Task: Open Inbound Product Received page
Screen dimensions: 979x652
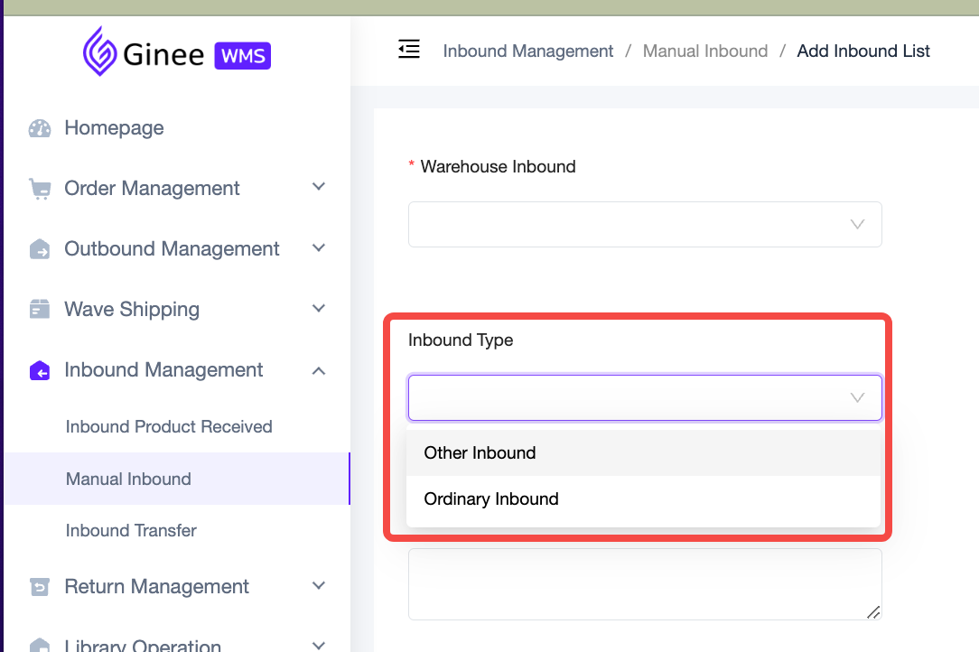Action: (x=169, y=427)
